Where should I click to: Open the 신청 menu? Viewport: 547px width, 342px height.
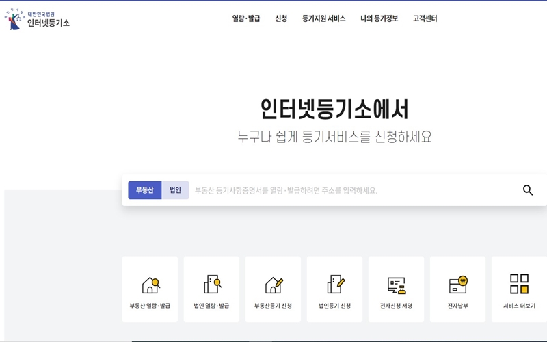(x=281, y=18)
